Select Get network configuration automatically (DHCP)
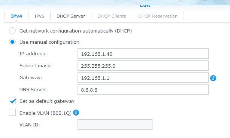The image size is (230, 138). point(12,31)
